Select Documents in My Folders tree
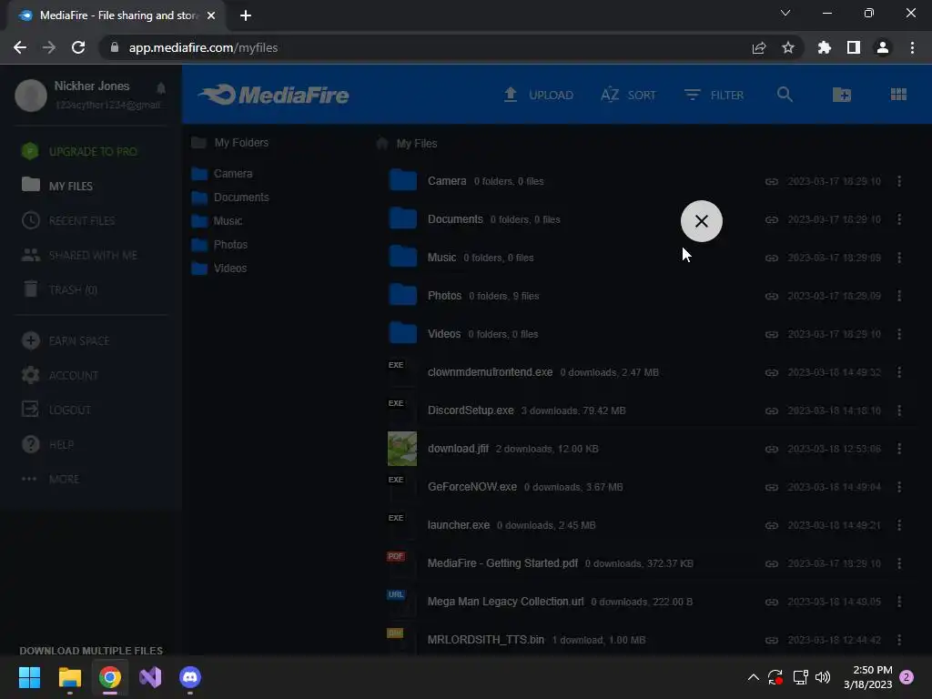Screen dimensions: 932x699 230,198
